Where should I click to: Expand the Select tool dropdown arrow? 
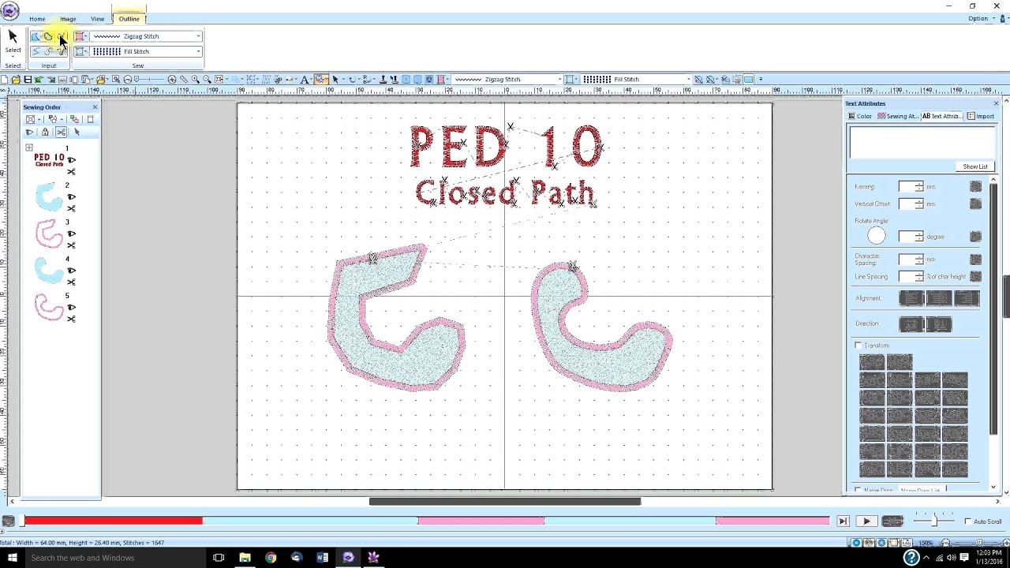point(13,57)
